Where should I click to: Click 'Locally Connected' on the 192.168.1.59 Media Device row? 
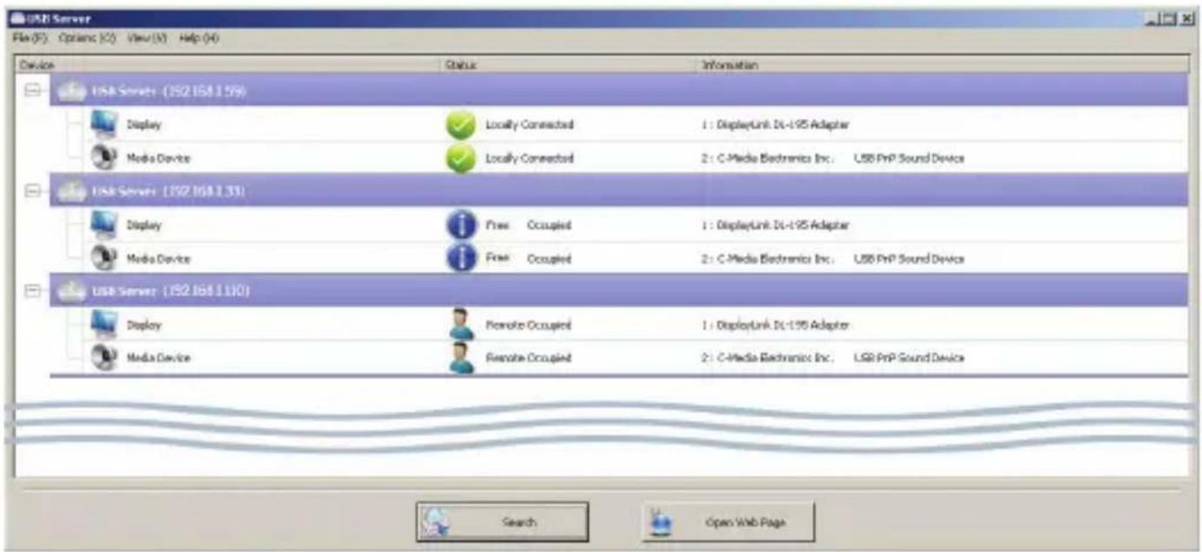coord(529,159)
